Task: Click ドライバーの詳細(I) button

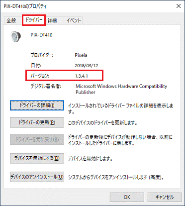Action: point(37,105)
